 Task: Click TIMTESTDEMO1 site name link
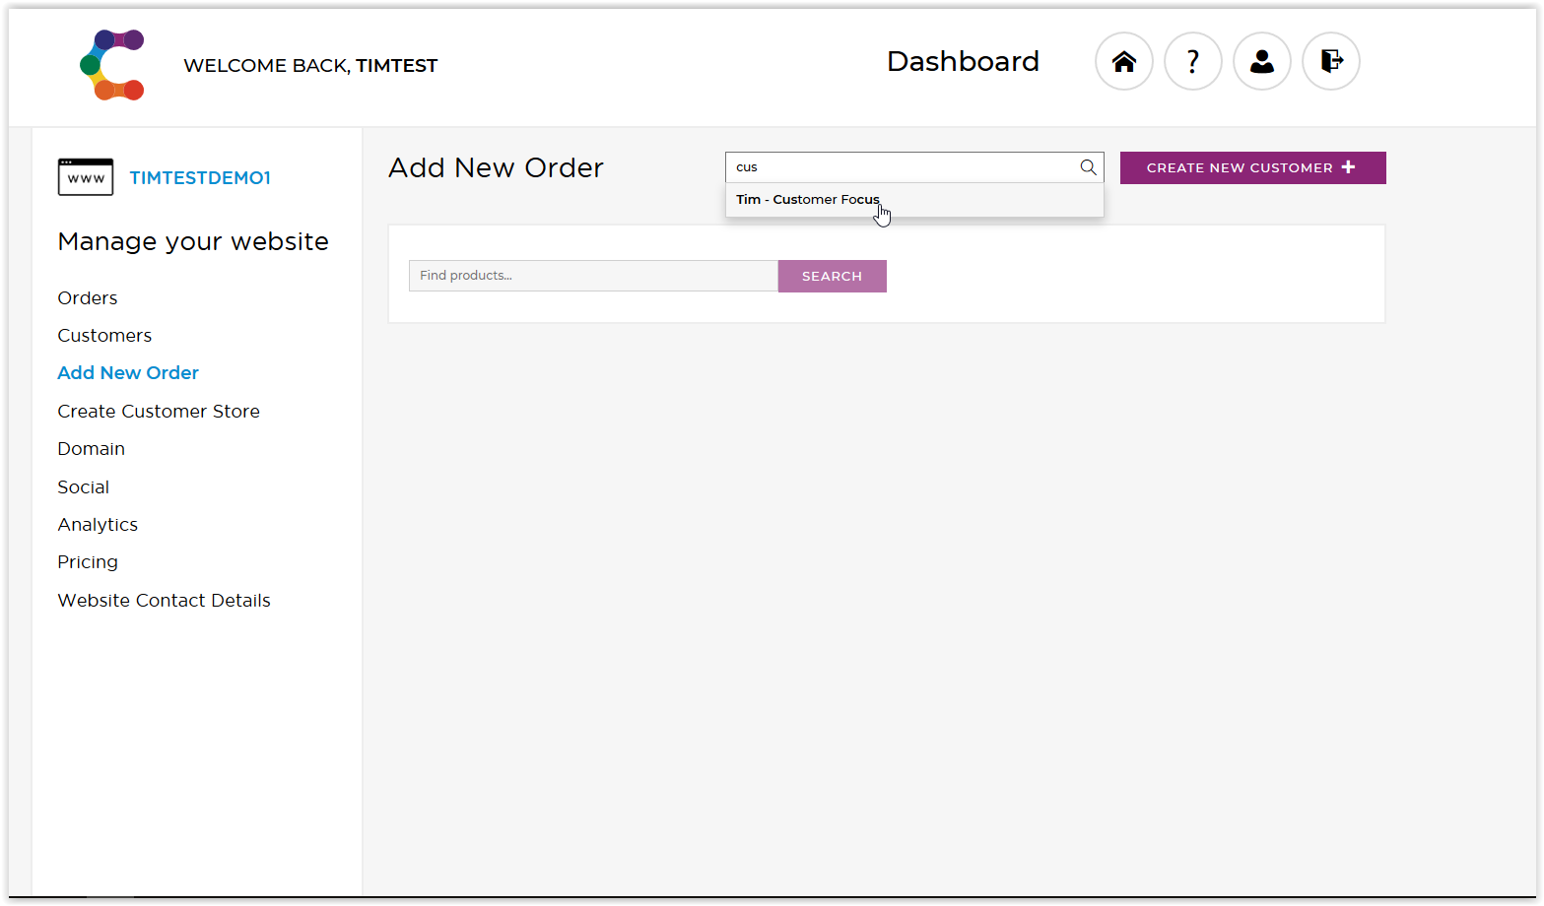[200, 178]
